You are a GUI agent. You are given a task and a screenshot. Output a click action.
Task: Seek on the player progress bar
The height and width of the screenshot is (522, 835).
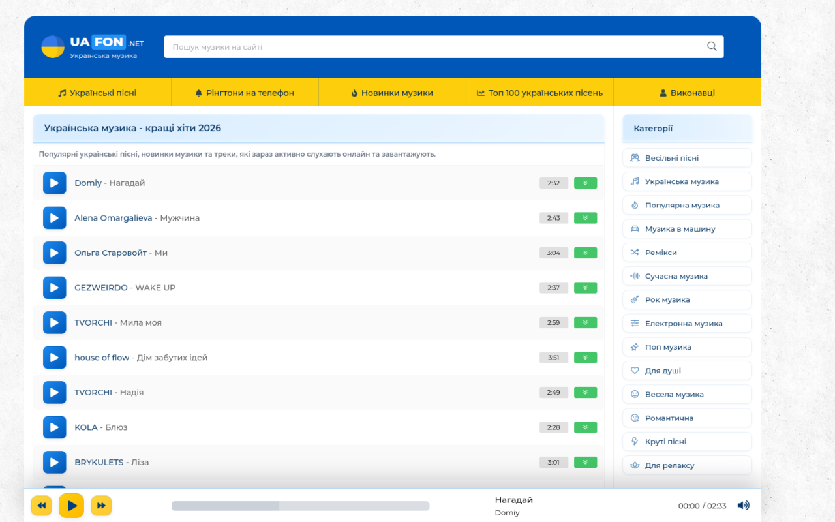click(301, 506)
